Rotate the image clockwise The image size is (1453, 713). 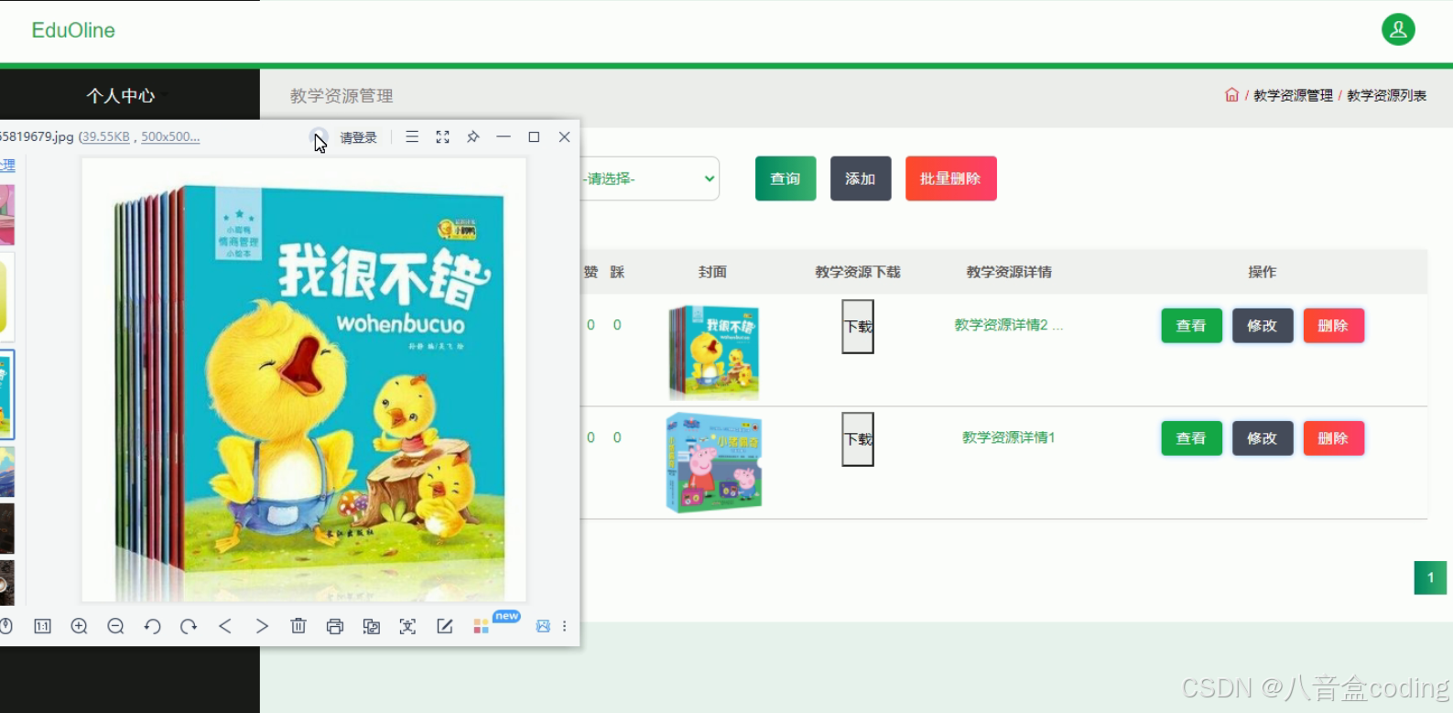coord(189,626)
